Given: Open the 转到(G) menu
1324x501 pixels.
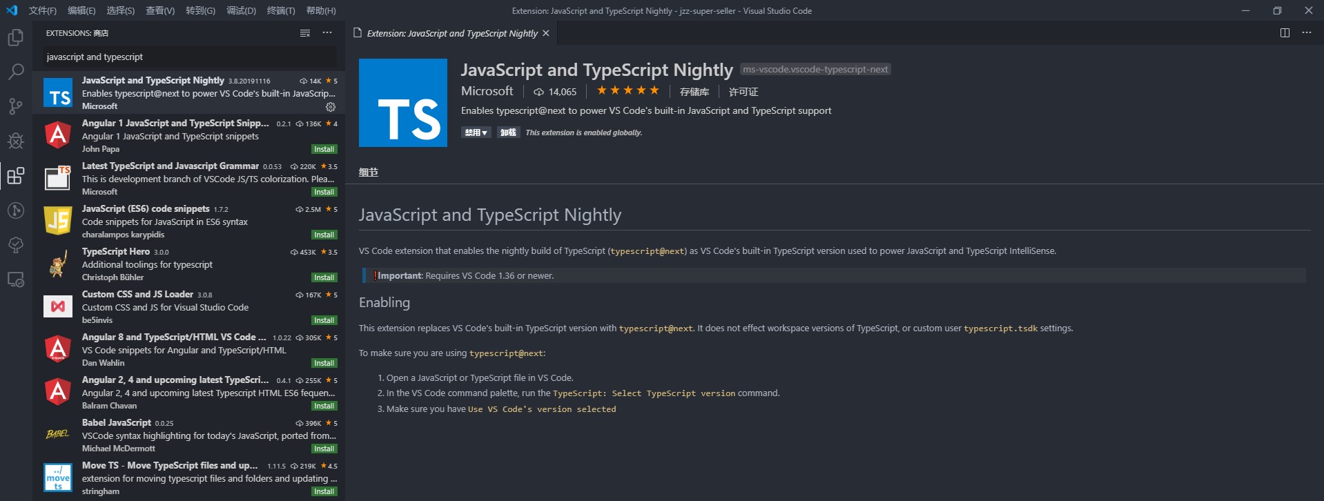Looking at the screenshot, I should click(x=200, y=10).
